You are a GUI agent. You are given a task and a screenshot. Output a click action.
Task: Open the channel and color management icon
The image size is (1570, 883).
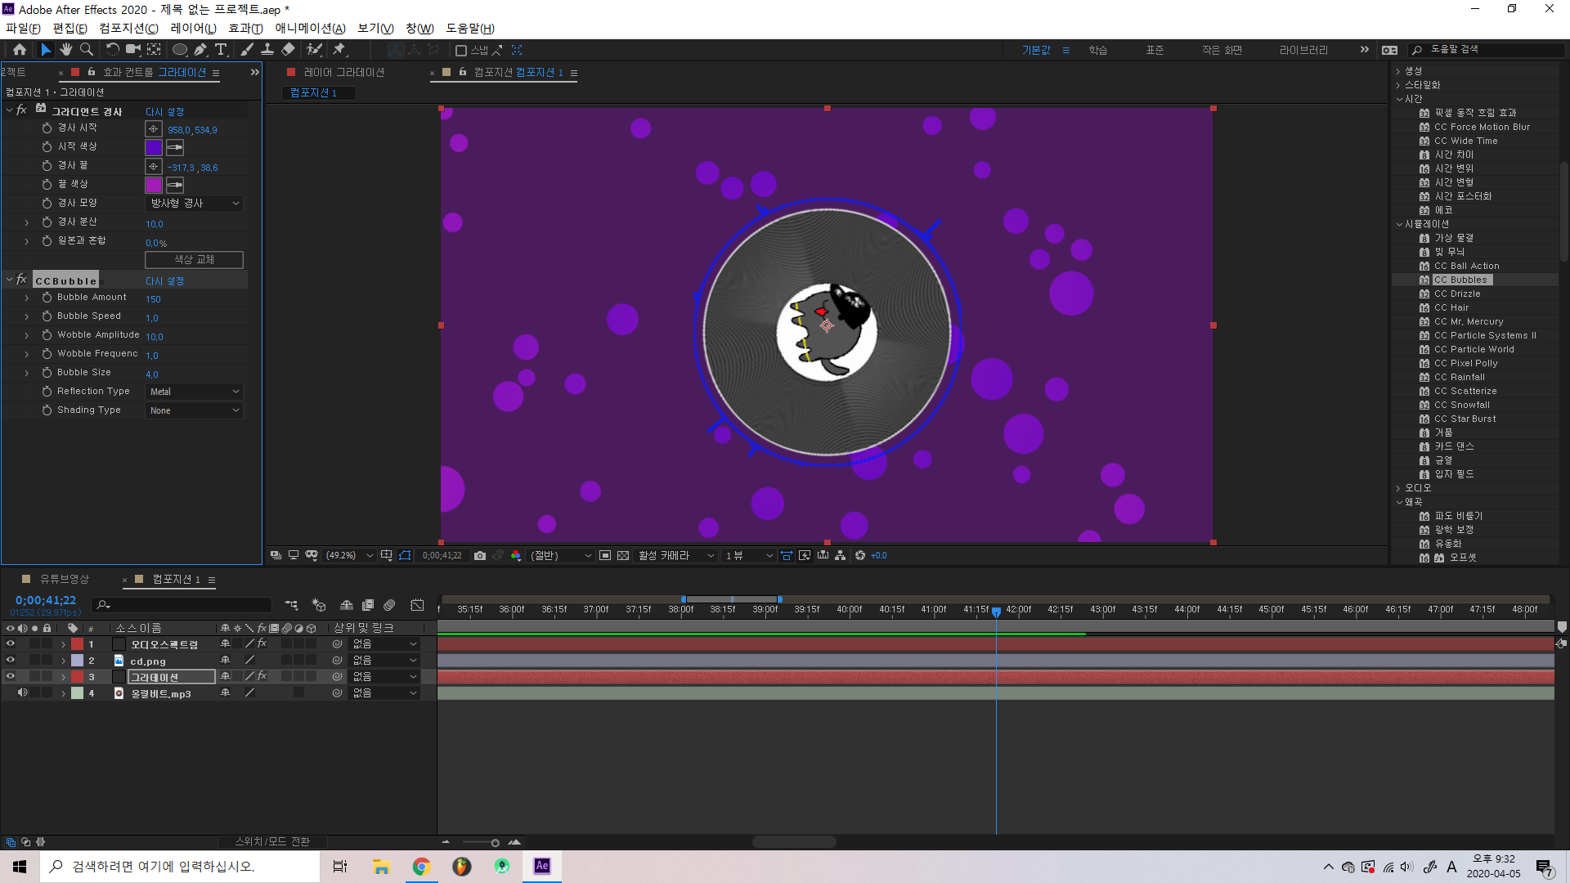click(x=516, y=556)
